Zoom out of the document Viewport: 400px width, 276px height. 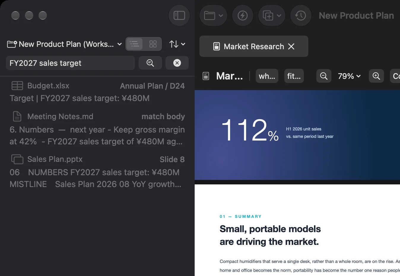tap(324, 76)
